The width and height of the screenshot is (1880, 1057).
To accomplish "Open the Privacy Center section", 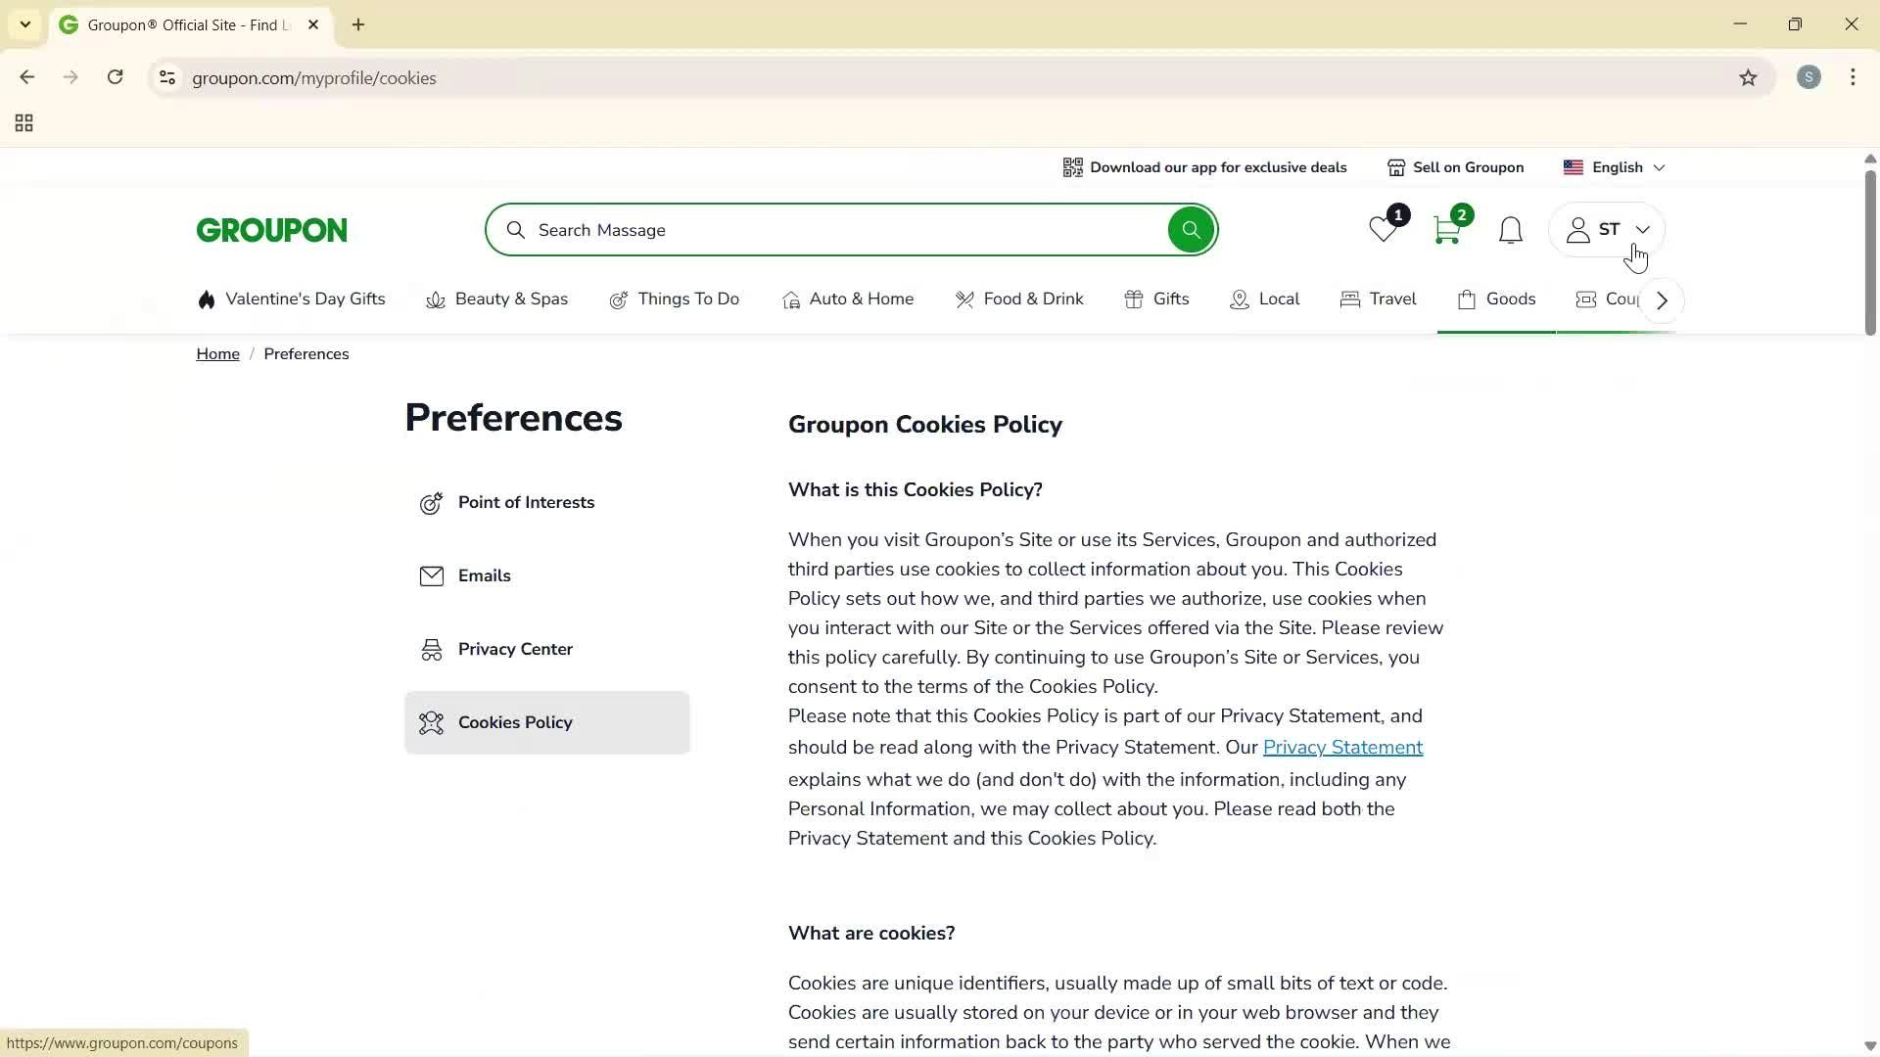I will pos(515,648).
